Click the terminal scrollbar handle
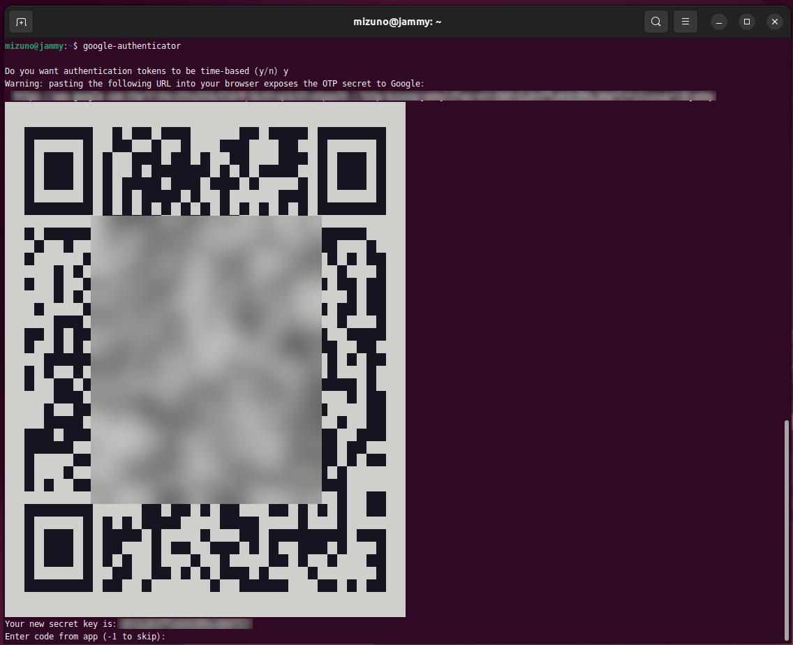Screen dimensions: 793x645 786,530
